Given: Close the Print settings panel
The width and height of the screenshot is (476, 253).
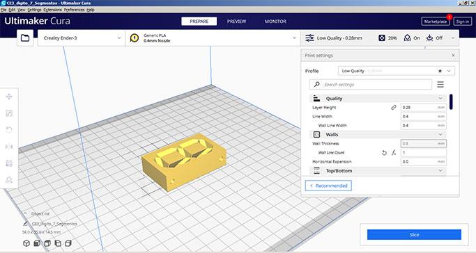Looking at the screenshot, I should click(x=453, y=56).
